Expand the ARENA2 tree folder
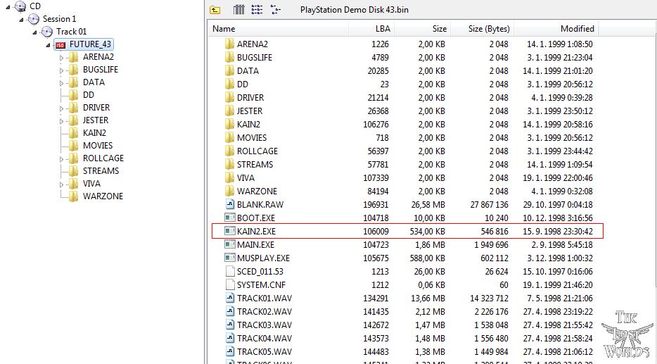Screen dimensions: 657x364 (x=62, y=58)
